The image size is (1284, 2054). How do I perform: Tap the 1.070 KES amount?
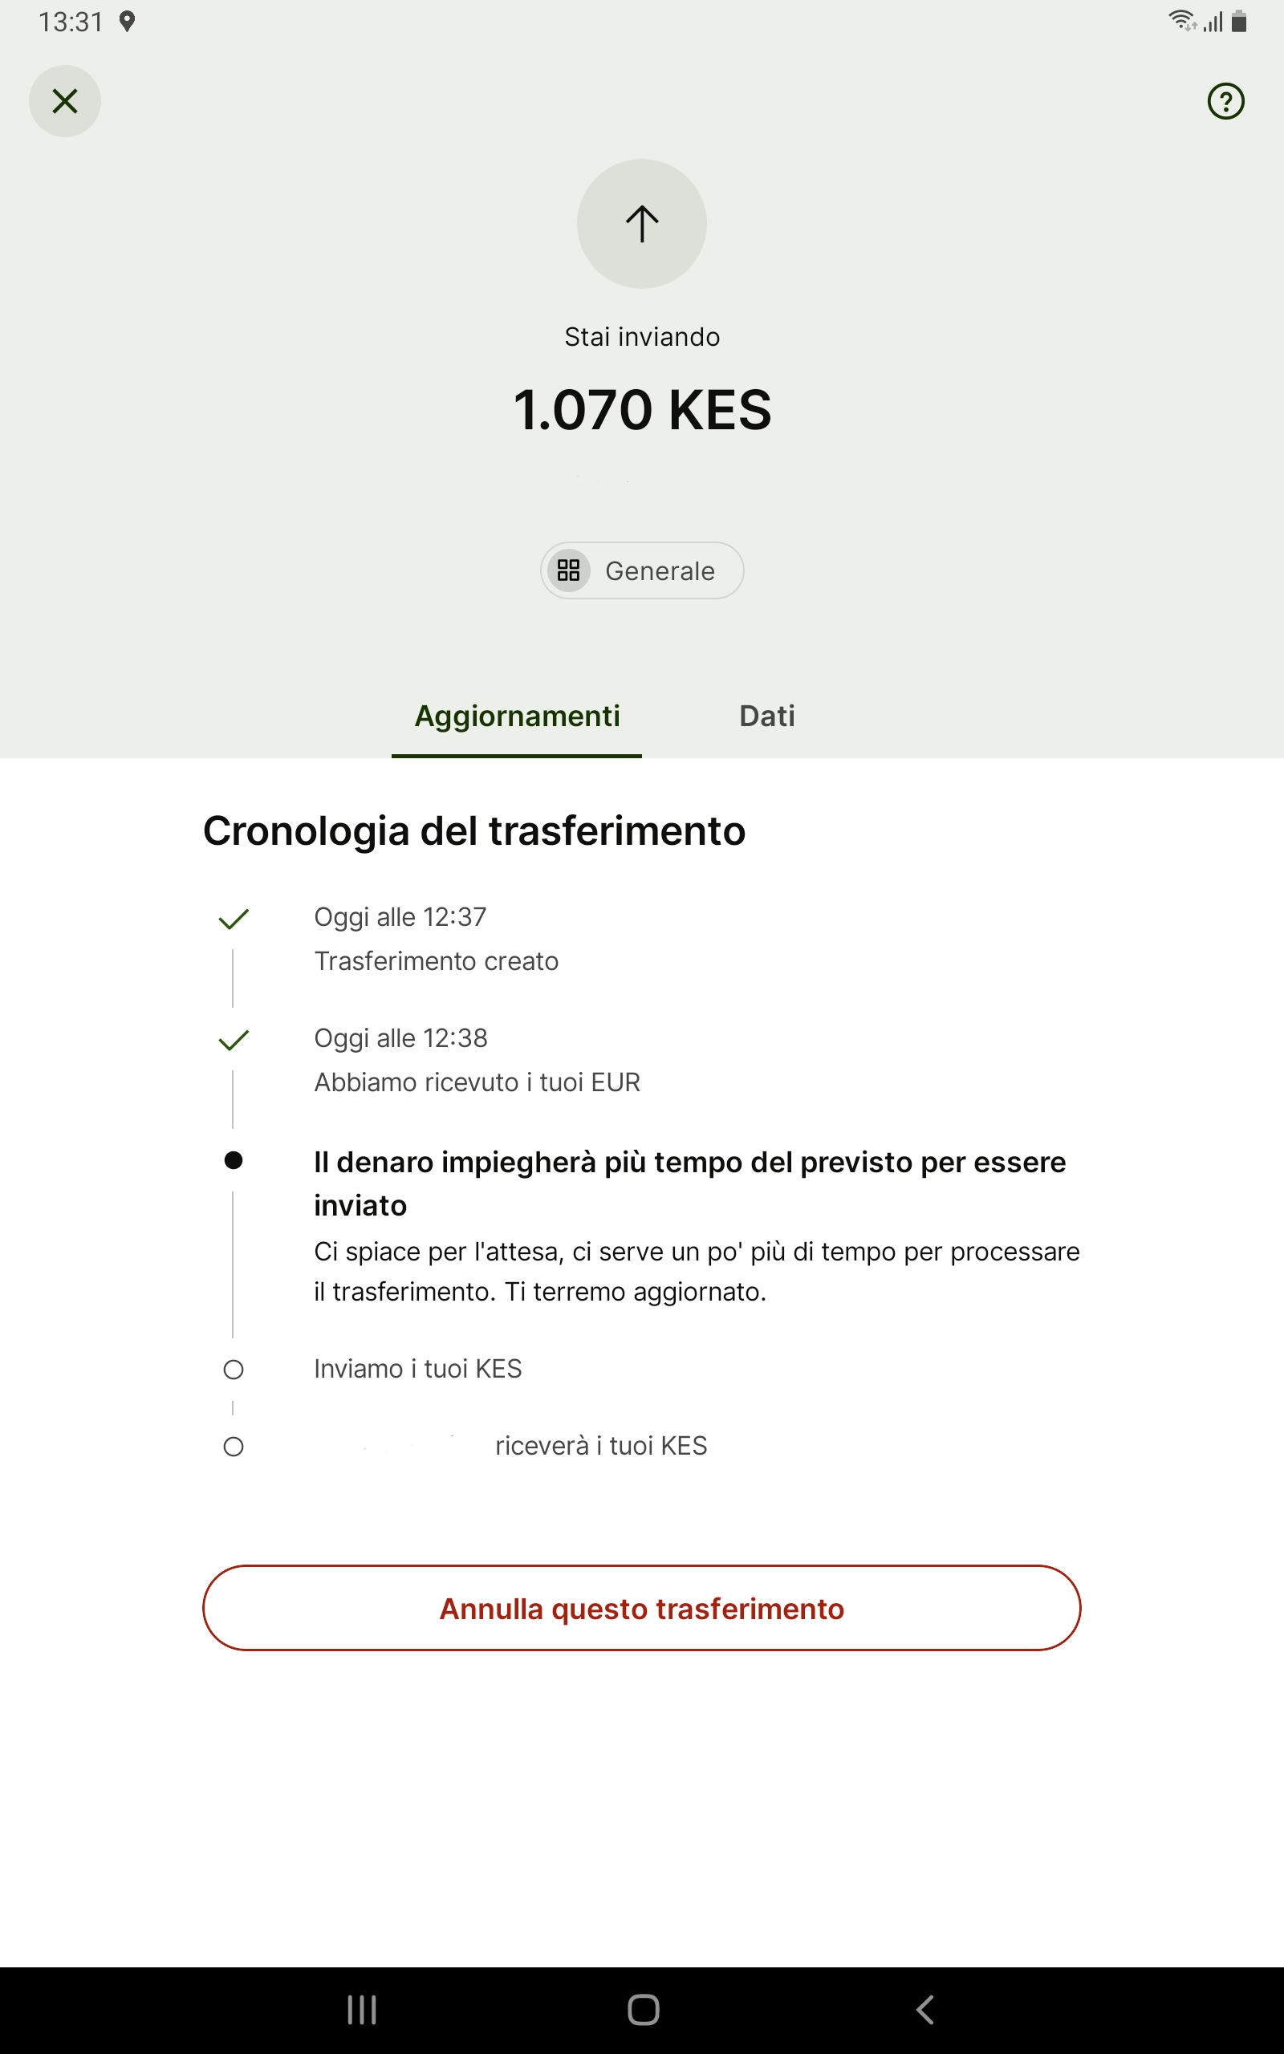coord(642,410)
